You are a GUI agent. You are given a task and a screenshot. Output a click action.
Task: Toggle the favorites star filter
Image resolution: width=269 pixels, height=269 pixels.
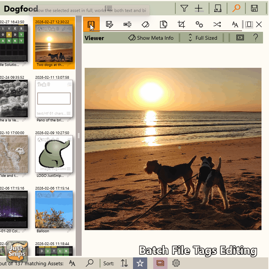tap(140, 263)
